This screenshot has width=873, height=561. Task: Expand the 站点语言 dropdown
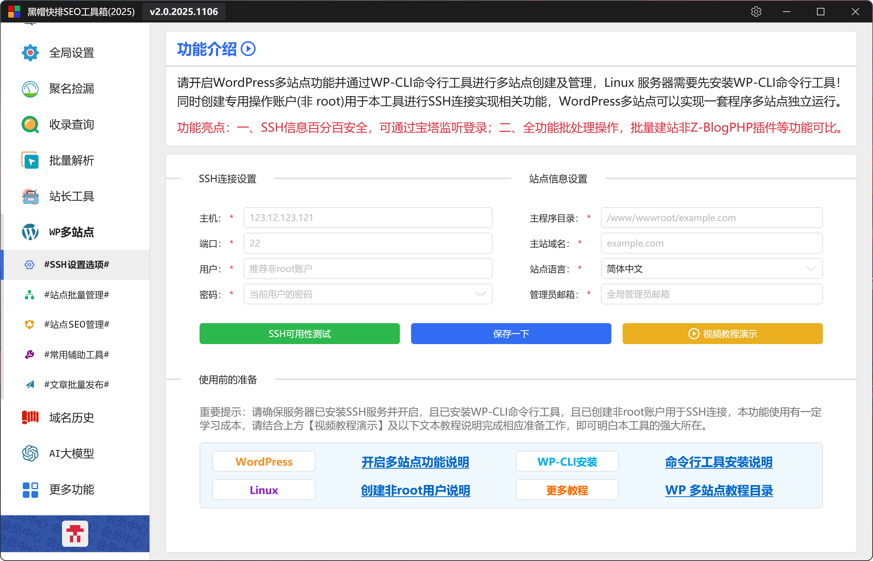pyautogui.click(x=810, y=269)
